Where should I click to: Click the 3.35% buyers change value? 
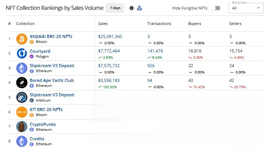coord(198,58)
